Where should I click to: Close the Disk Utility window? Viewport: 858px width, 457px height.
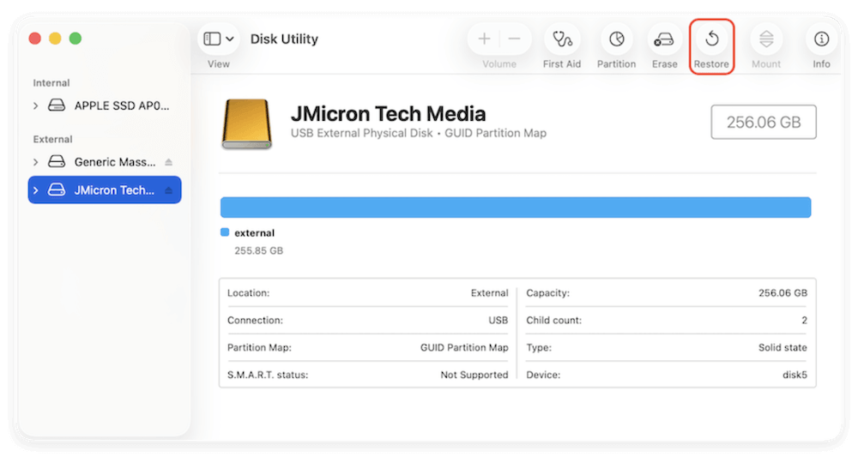[35, 39]
